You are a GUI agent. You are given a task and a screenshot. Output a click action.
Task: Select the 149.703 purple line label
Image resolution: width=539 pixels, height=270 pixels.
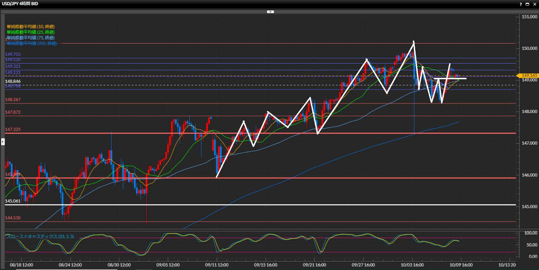(x=13, y=54)
